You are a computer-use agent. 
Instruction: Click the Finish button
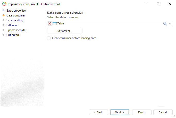pos(142,112)
